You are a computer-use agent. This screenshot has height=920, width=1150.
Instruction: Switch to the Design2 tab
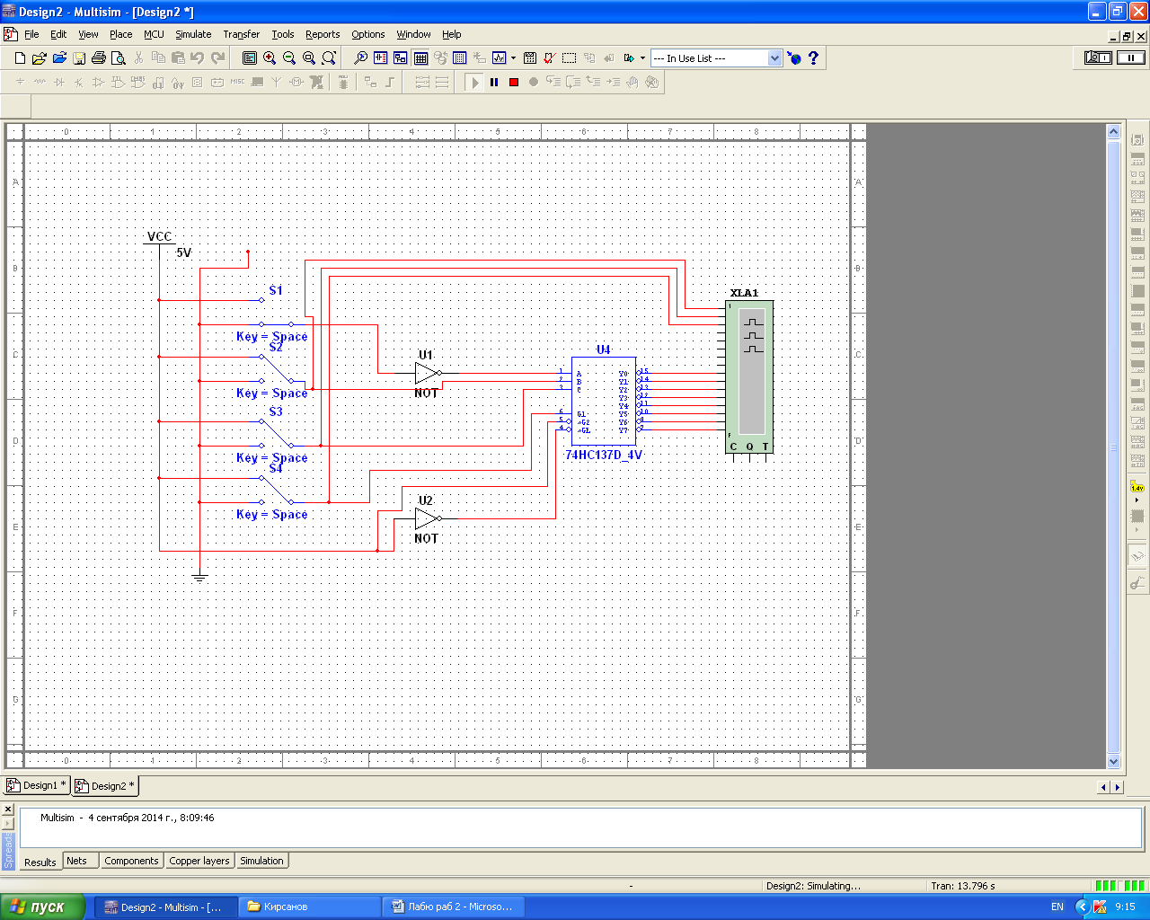(x=105, y=786)
